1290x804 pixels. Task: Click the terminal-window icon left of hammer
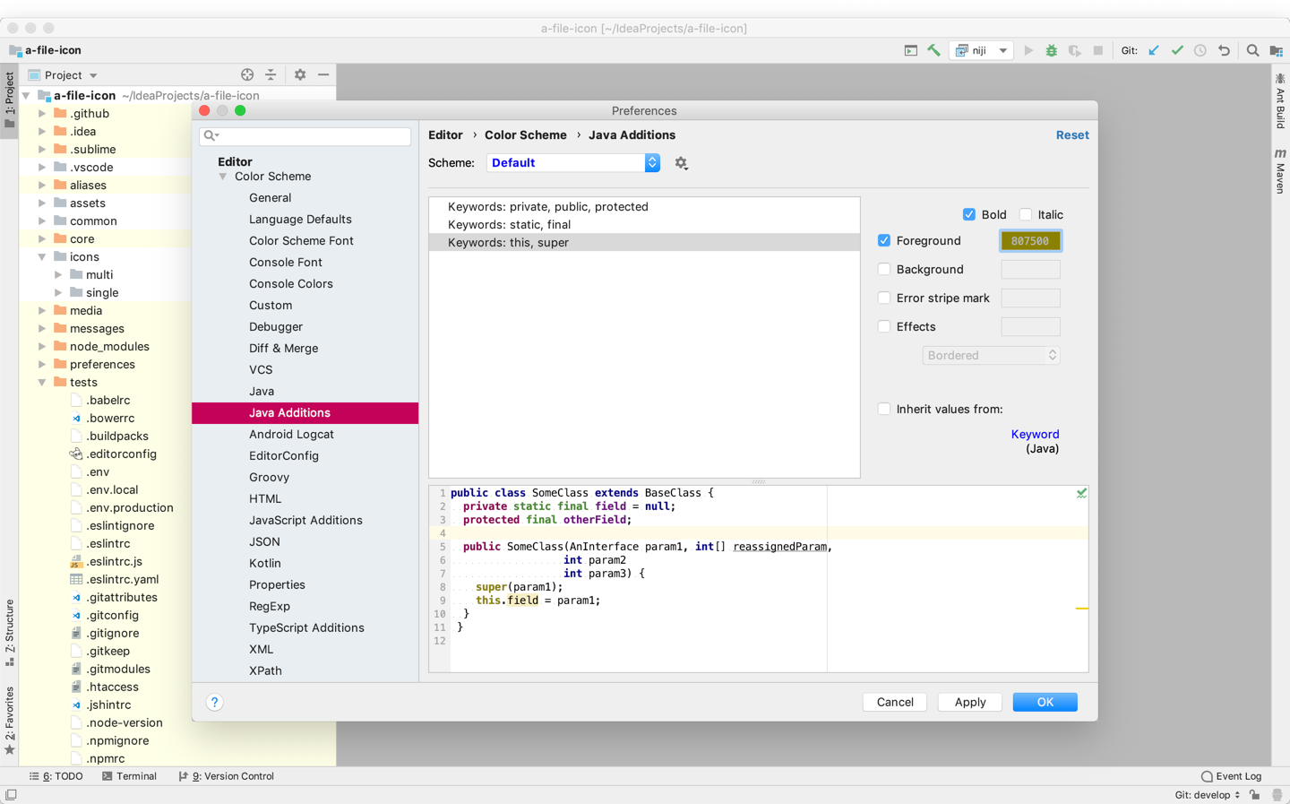(x=910, y=50)
